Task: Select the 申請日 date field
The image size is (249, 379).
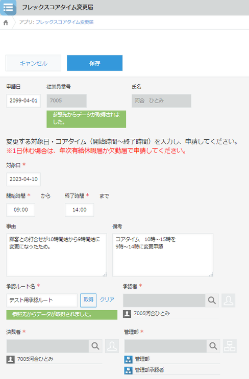Action: point(23,101)
